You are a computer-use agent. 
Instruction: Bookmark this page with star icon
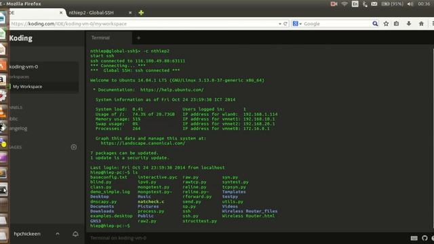coord(386,24)
